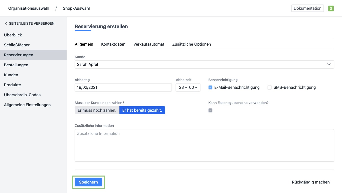Image resolution: width=342 pixels, height=193 pixels.
Task: Switch to the Kontaktdaten tab
Action: point(113,44)
